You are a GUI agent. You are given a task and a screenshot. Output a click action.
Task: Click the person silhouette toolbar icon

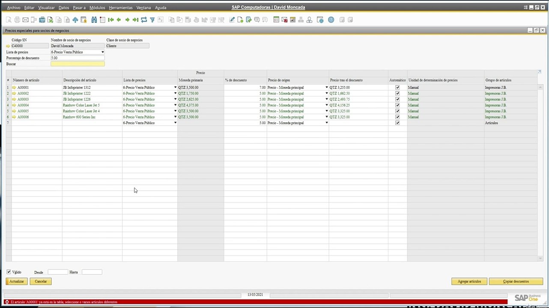coord(309,20)
